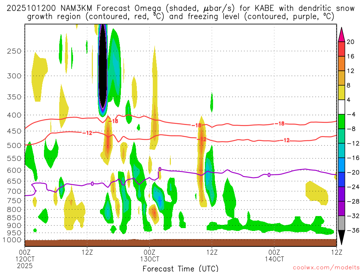The height and width of the screenshot is (272, 363).
Task: Click the 250 pressure level label
Action: coord(14,51)
